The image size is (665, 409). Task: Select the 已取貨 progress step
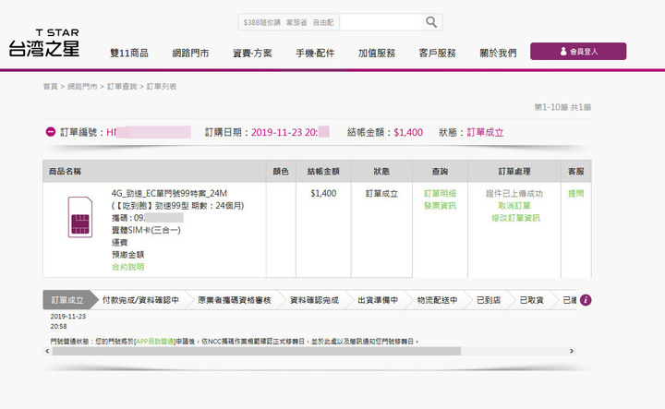[x=531, y=300]
